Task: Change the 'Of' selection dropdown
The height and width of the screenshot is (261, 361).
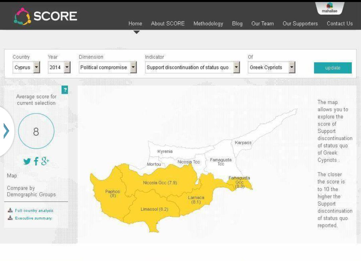Action: tap(291, 67)
